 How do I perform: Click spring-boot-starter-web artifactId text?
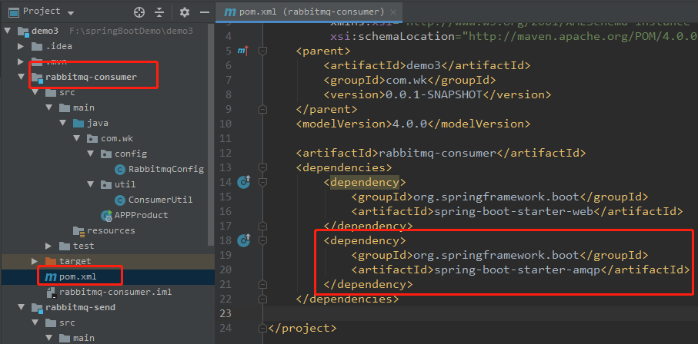(x=514, y=211)
